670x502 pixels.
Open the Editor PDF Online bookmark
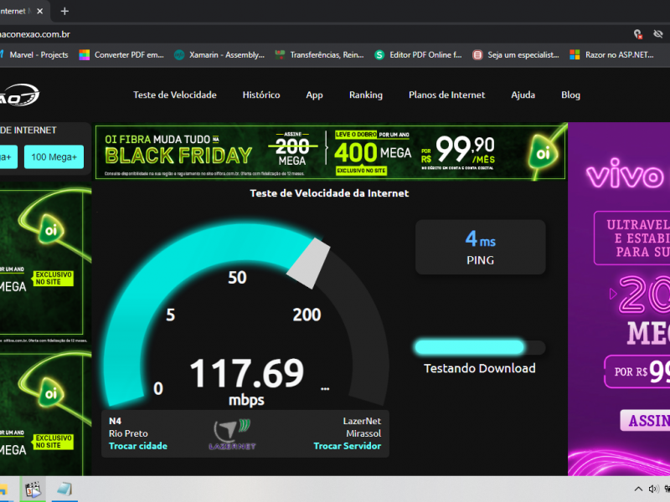click(418, 54)
